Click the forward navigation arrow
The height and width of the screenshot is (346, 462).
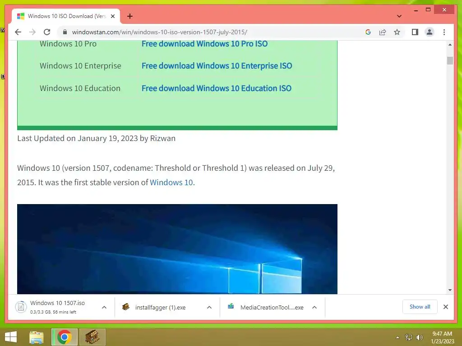click(32, 32)
